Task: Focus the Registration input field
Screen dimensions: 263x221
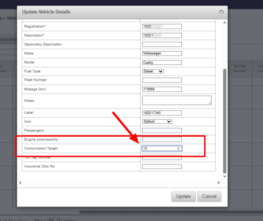Action: (162, 27)
